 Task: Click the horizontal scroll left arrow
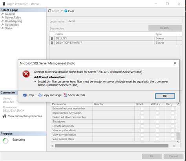53,146
